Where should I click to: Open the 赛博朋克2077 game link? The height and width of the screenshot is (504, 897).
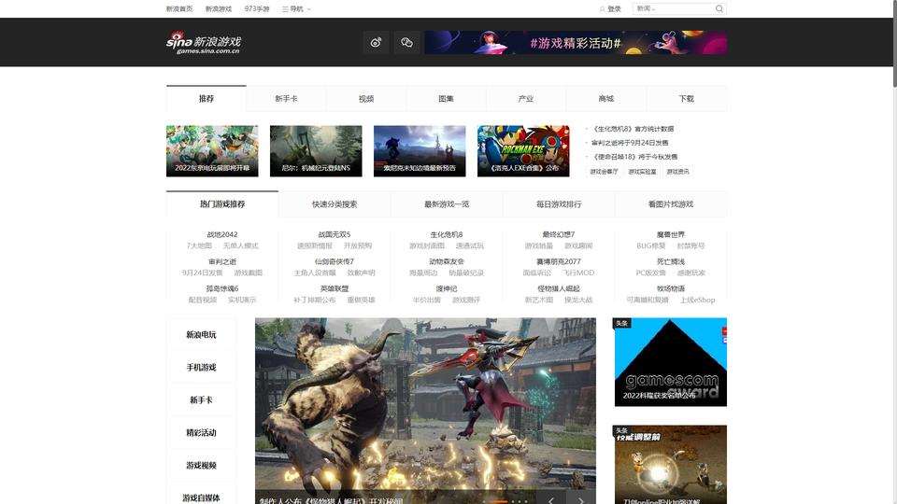click(559, 261)
